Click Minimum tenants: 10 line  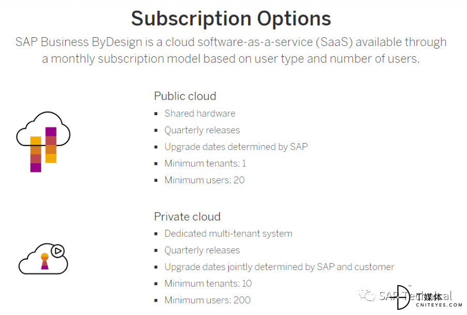(x=208, y=283)
